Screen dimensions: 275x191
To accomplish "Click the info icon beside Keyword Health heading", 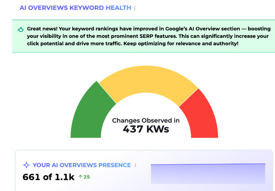I will 135,8.
